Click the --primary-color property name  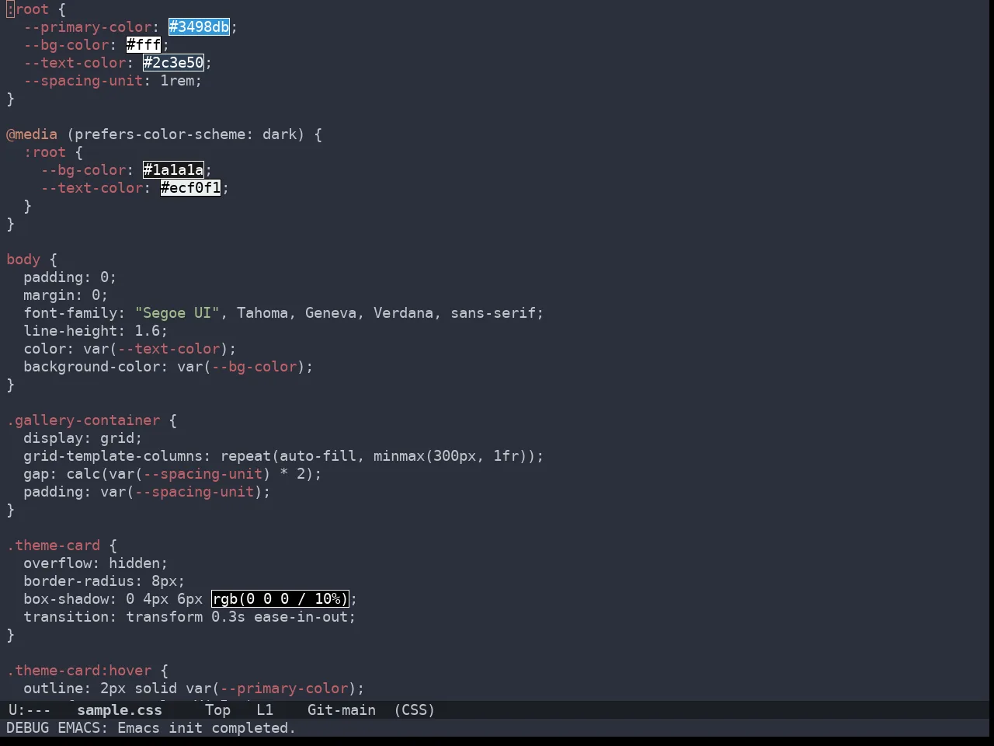coord(88,27)
